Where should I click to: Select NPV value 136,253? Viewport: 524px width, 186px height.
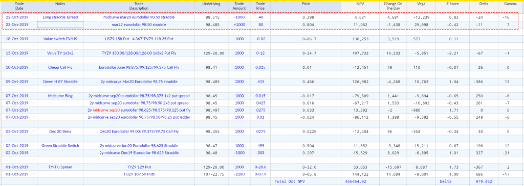(x=360, y=39)
